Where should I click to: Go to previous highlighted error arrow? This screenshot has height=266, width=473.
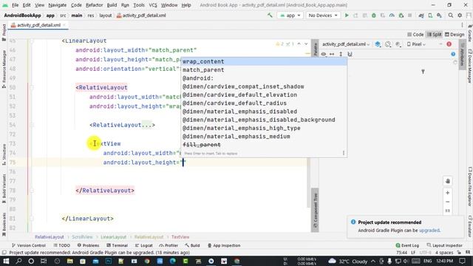[x=299, y=44]
